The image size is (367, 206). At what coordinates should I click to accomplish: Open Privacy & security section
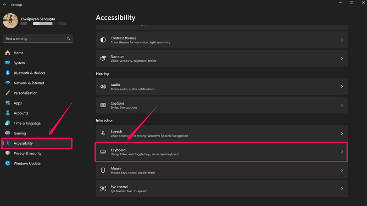(28, 153)
